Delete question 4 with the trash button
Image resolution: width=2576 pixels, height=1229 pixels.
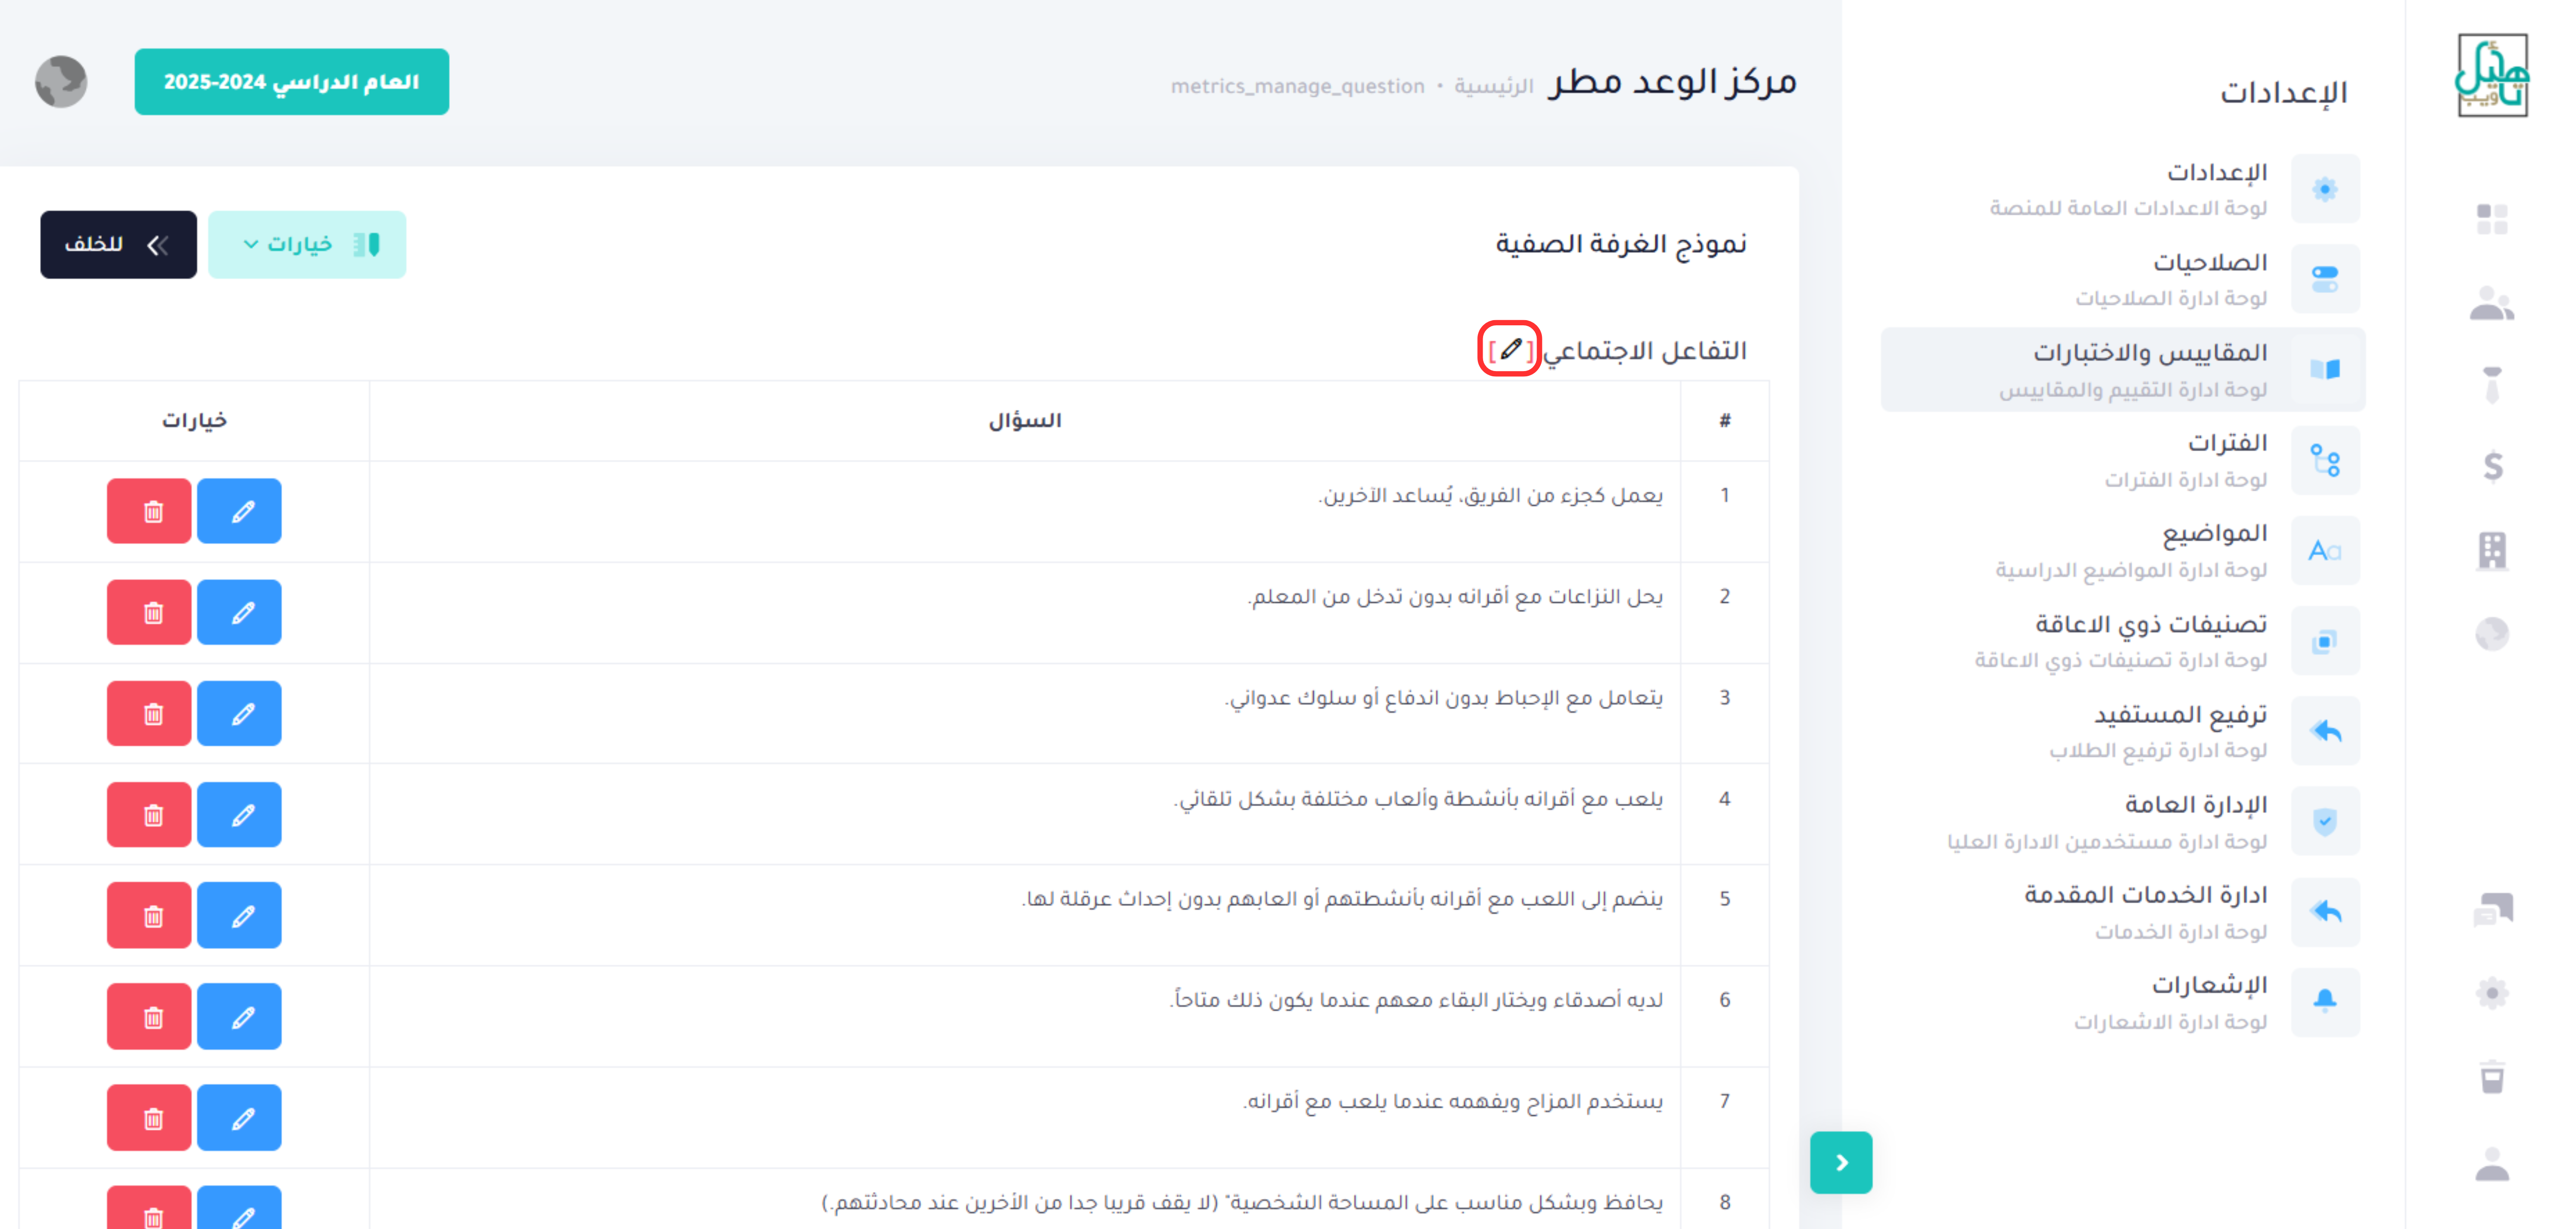(x=149, y=814)
